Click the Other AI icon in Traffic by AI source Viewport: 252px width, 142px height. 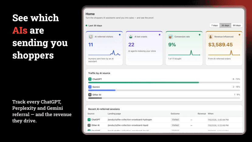coord(90,95)
